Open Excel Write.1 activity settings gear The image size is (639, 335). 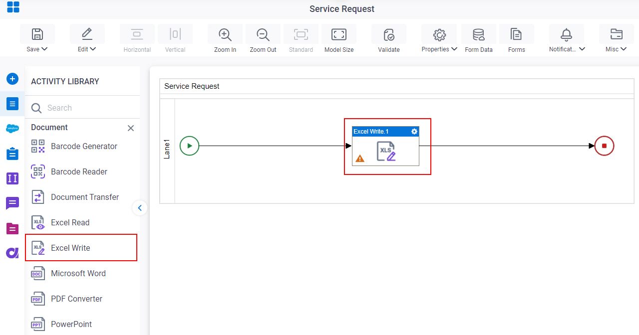point(414,132)
